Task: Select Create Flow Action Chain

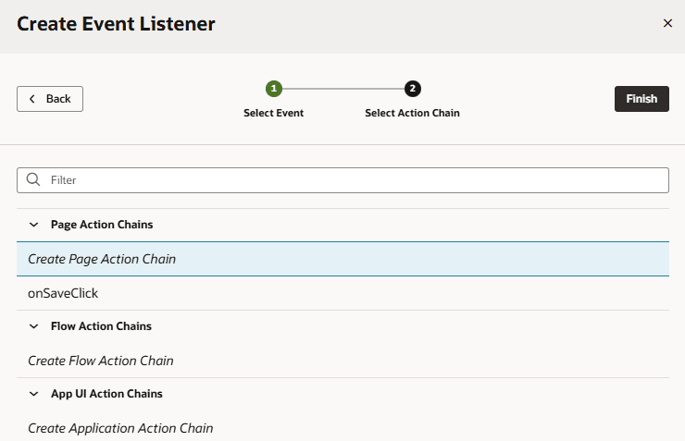Action: point(342,361)
